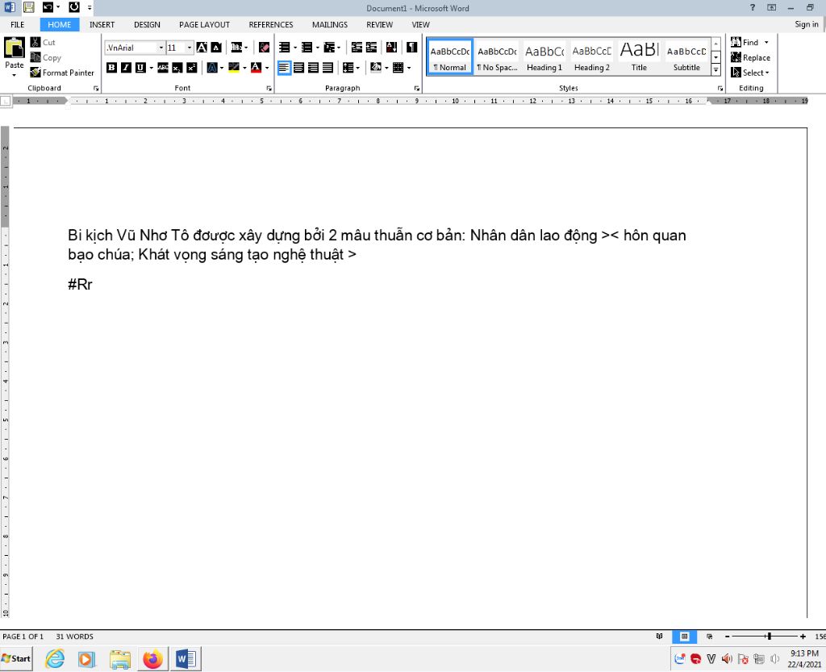Cut the current selection
The height and width of the screenshot is (672, 826).
(x=43, y=42)
